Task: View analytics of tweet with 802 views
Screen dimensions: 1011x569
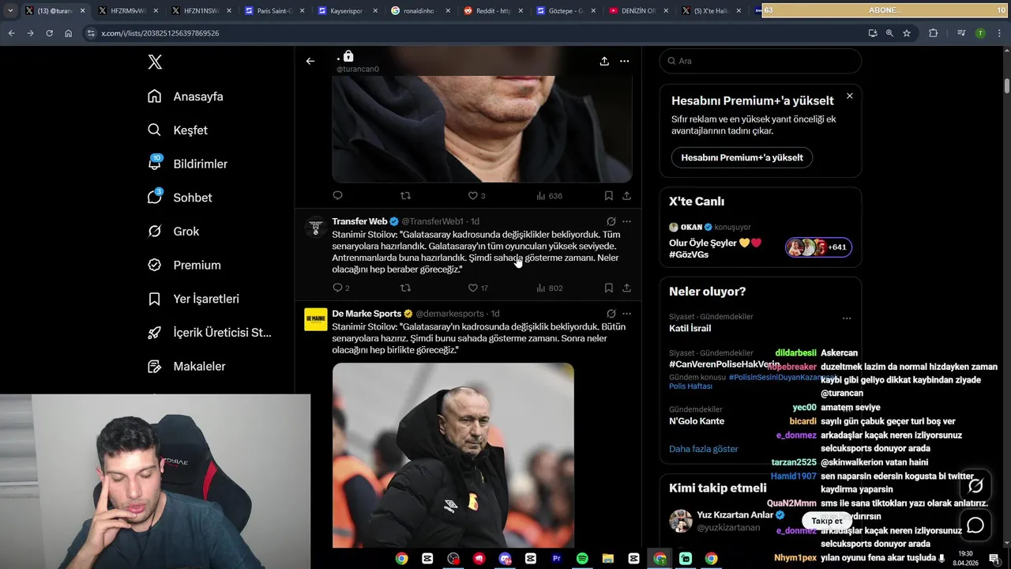Action: [x=549, y=288]
